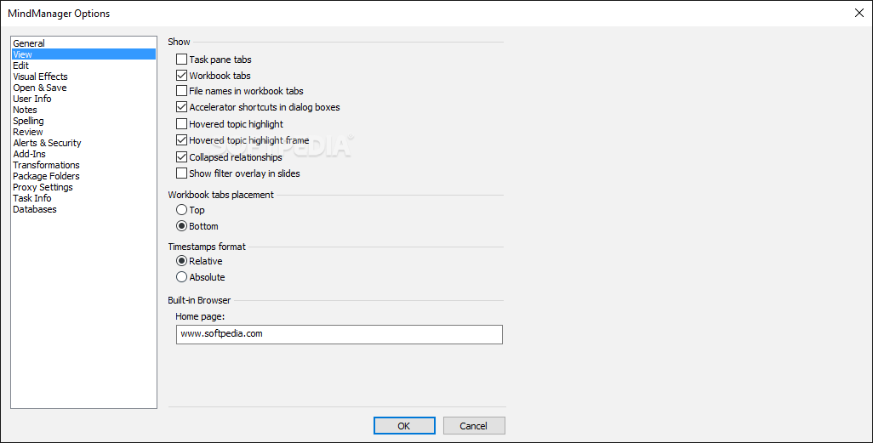Screen dimensions: 873x443
Task: Confirm settings with the OK button
Action: [404, 426]
